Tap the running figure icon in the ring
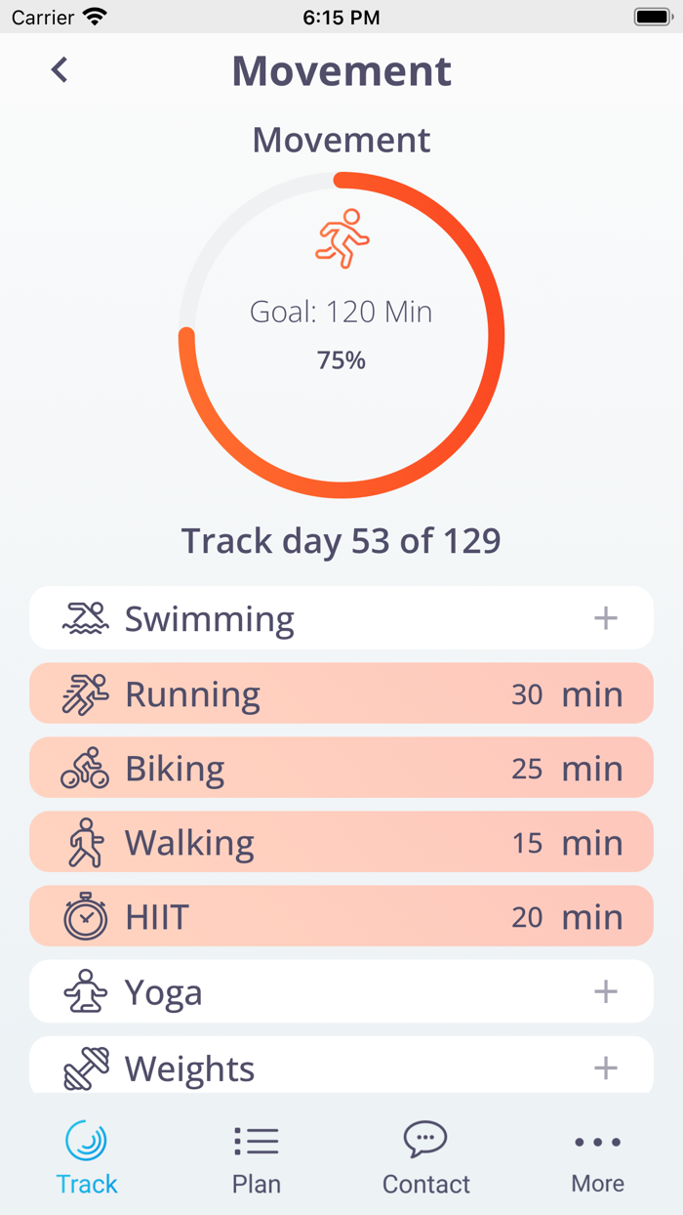Image resolution: width=683 pixels, height=1215 pixels. (x=342, y=238)
